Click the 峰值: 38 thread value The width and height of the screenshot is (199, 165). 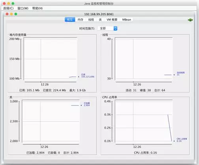point(145,90)
